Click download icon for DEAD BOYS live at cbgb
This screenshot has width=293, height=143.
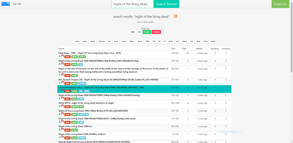click(60, 106)
